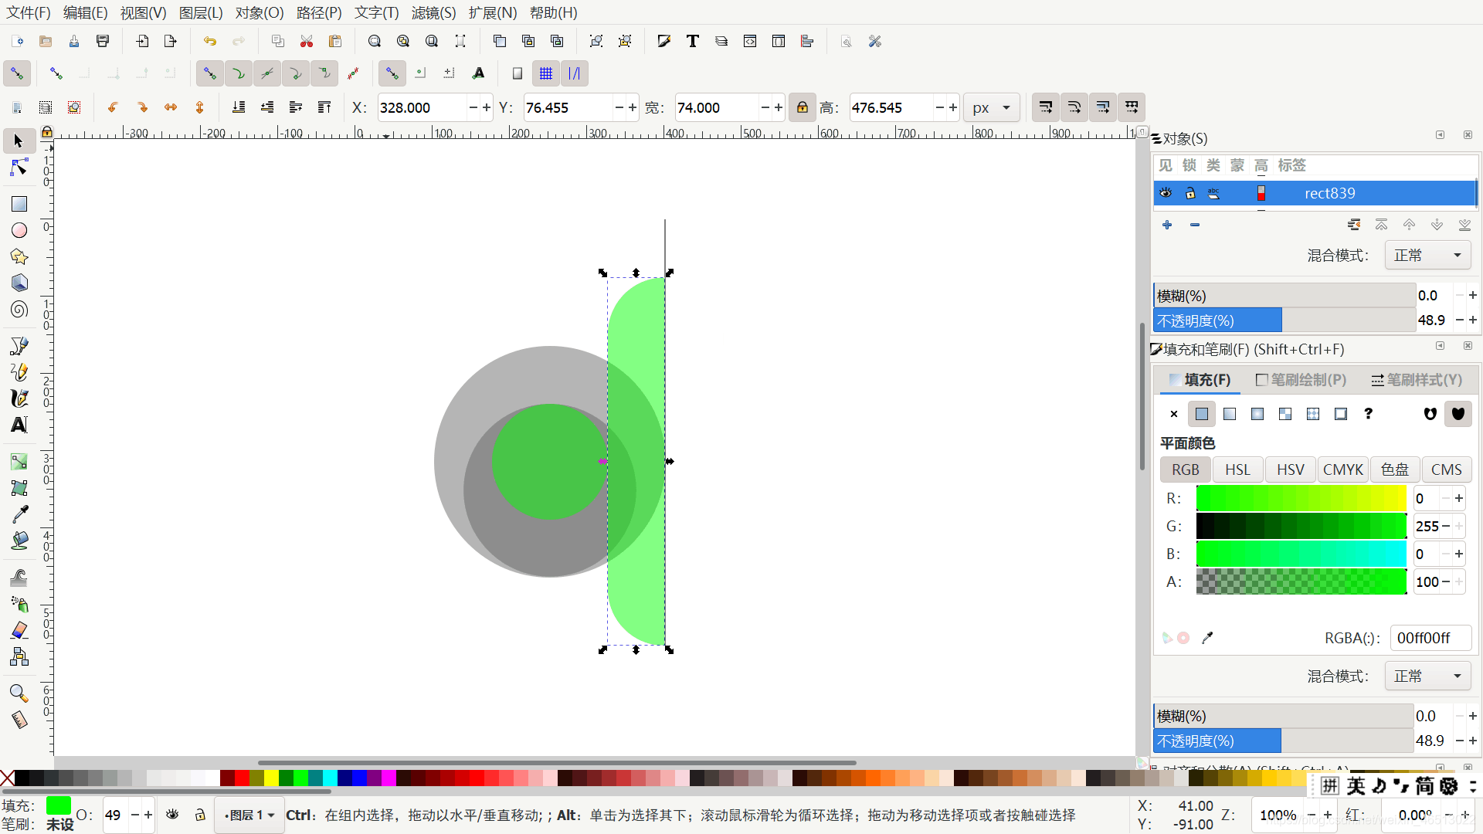This screenshot has width=1483, height=834.
Task: Switch to the 笔刷绘制(P) tab
Action: [x=1301, y=380]
